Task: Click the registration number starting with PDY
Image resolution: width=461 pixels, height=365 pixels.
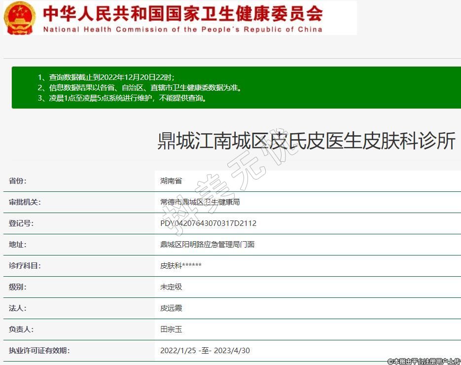Action: 208,223
